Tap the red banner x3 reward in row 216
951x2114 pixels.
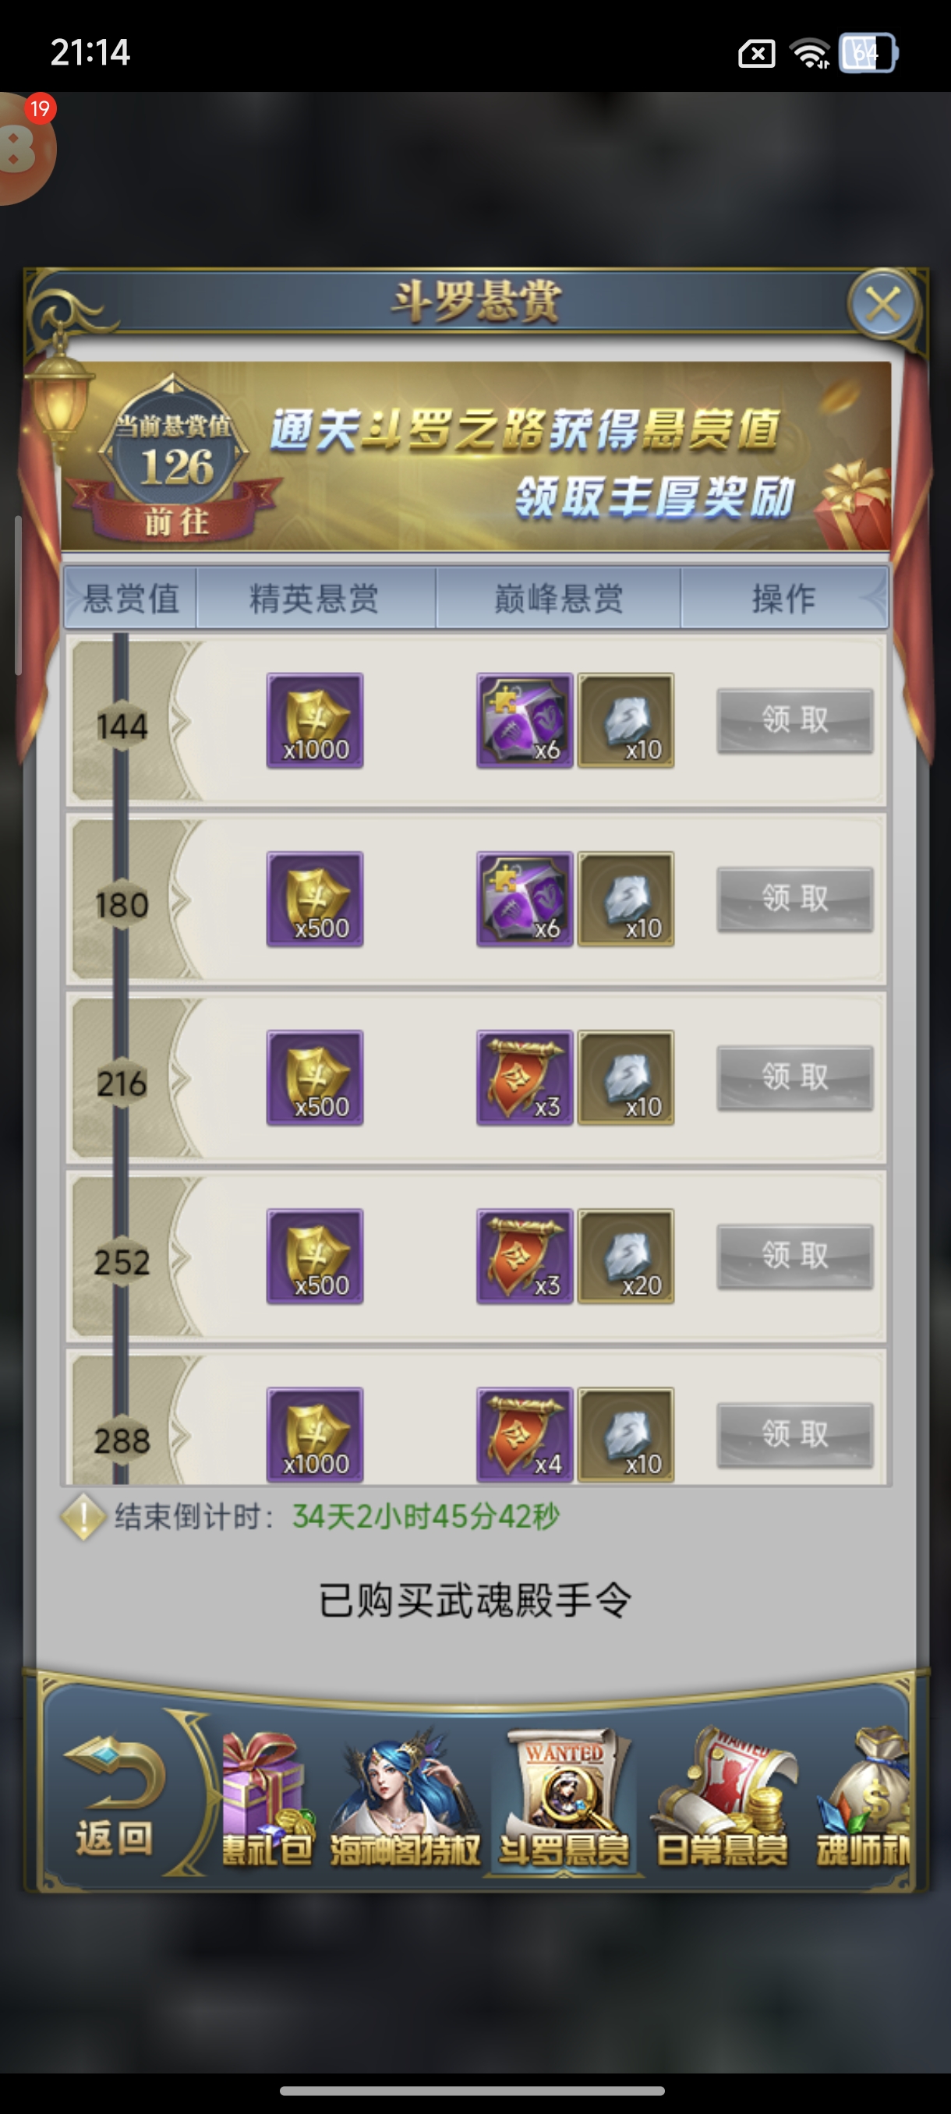525,1077
